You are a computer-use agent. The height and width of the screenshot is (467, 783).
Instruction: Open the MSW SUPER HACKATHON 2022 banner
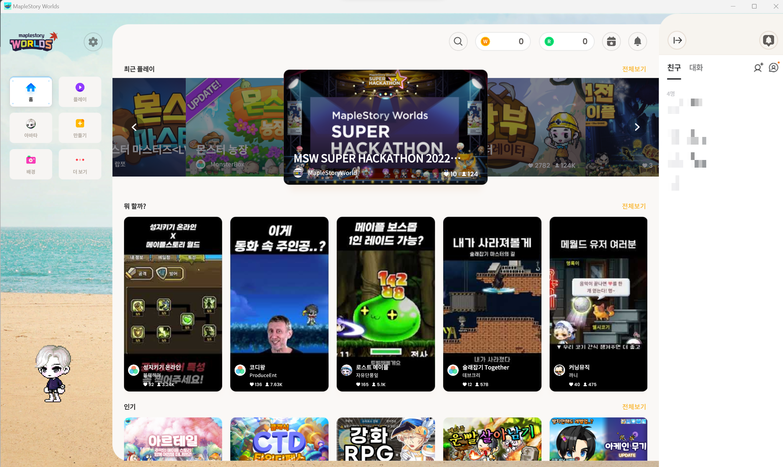pos(385,127)
